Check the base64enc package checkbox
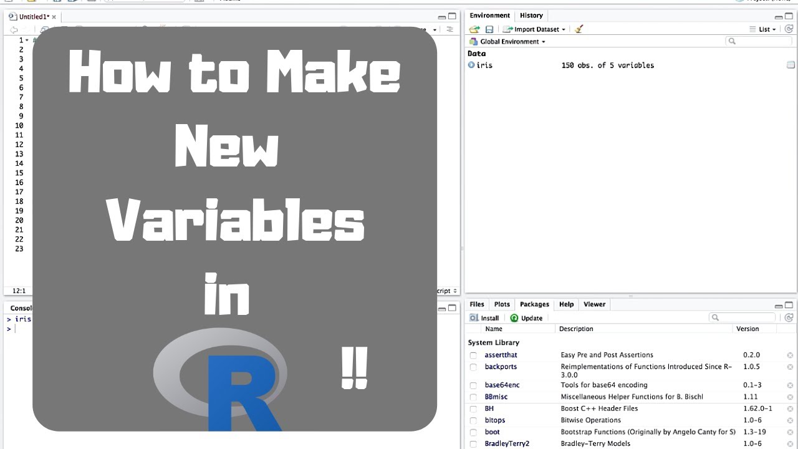 474,385
